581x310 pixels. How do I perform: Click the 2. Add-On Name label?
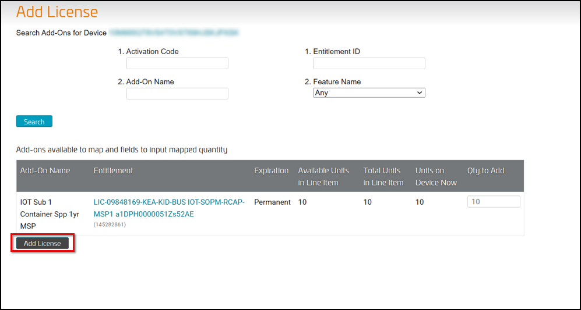click(x=146, y=82)
